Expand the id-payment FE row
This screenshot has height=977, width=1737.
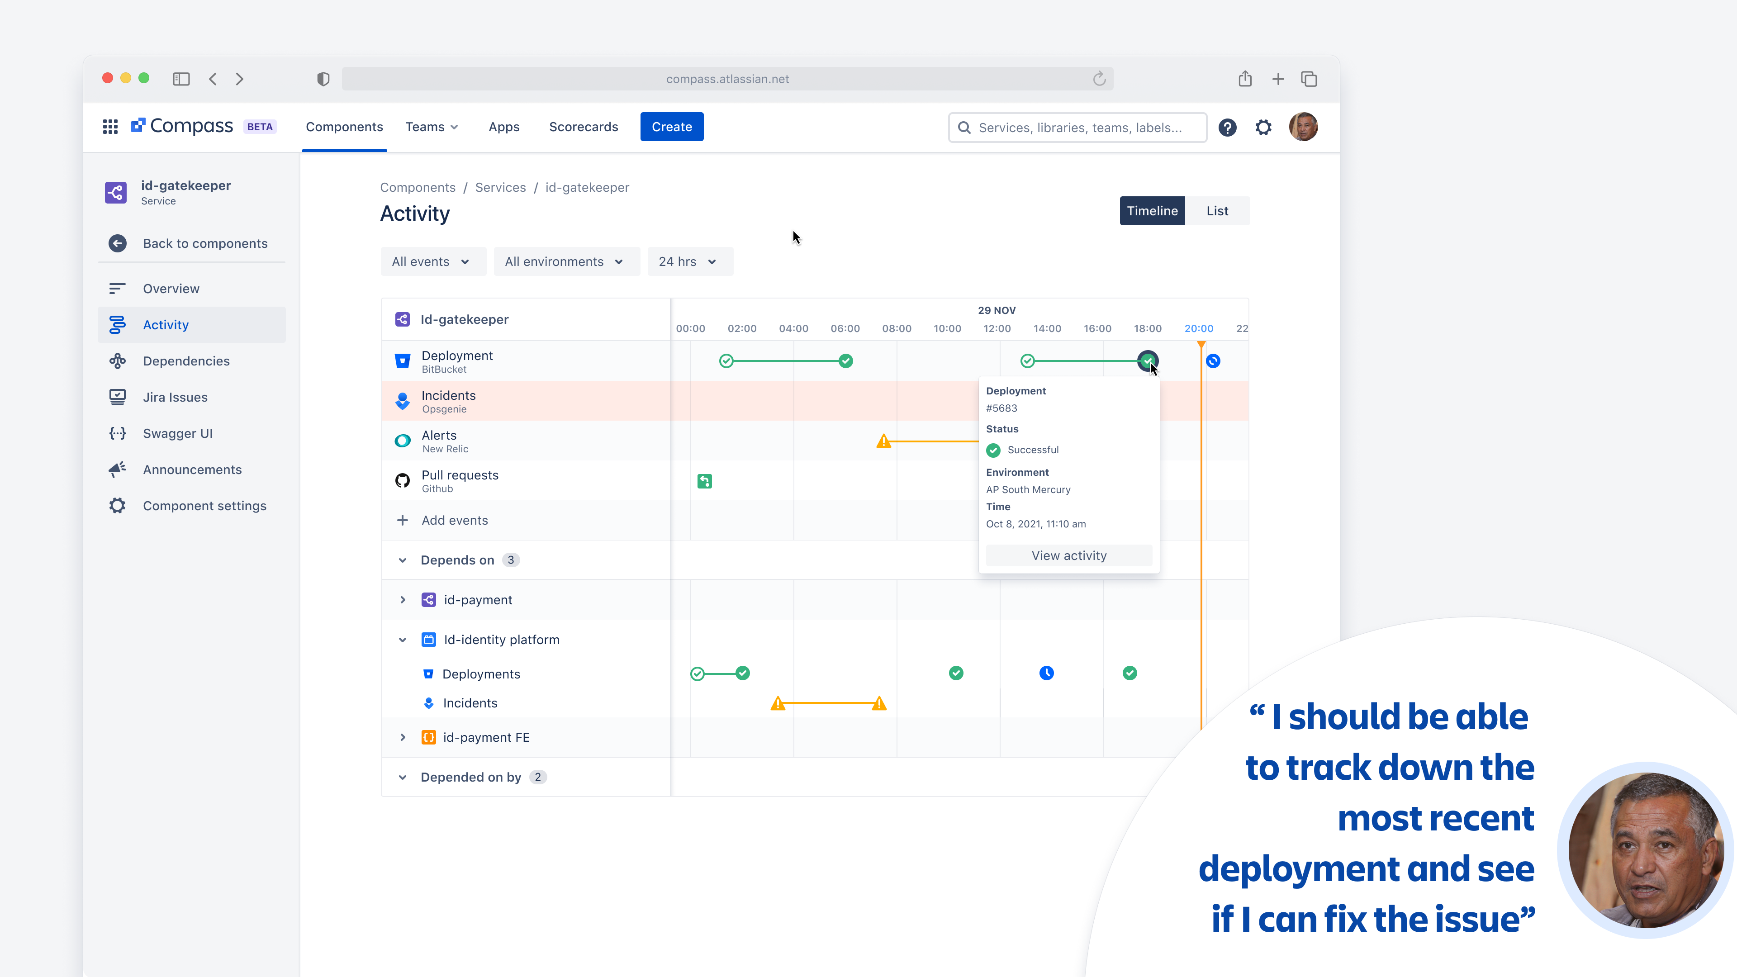(x=403, y=738)
